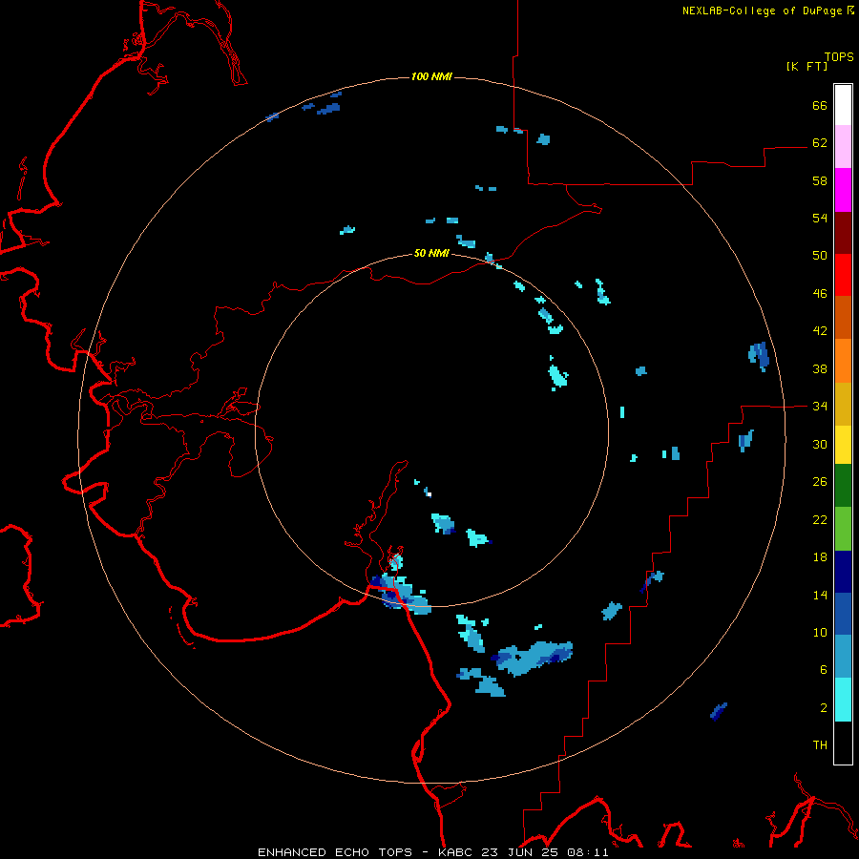Click the magenta legend swatch
Image resolution: width=859 pixels, height=859 pixels.
point(843,190)
